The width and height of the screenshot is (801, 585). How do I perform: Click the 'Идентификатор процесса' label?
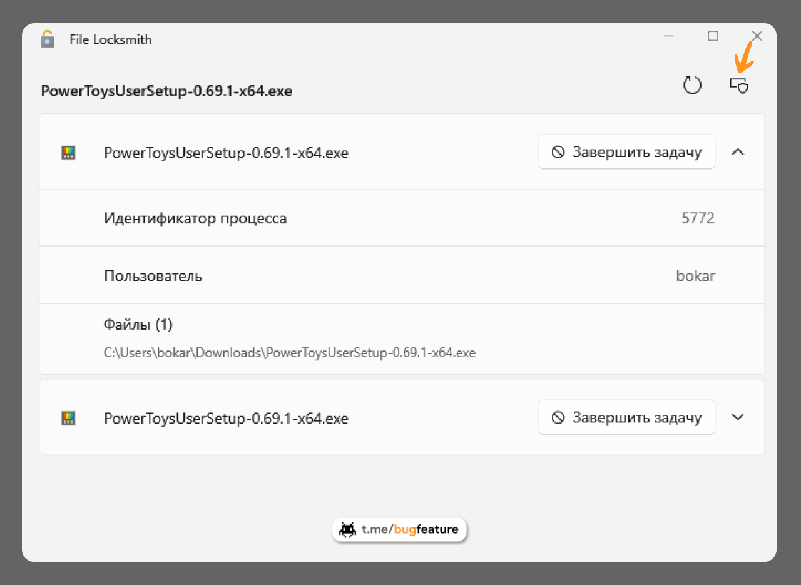coord(195,219)
